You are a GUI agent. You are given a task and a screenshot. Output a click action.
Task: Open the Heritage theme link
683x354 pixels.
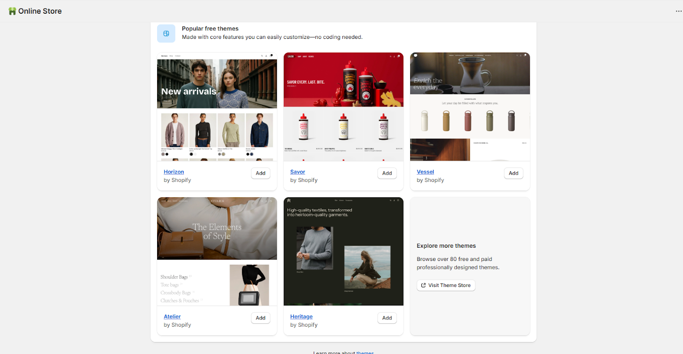[x=301, y=316]
